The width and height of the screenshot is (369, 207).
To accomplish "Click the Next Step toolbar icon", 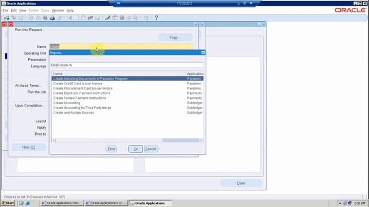I will 38,18.
